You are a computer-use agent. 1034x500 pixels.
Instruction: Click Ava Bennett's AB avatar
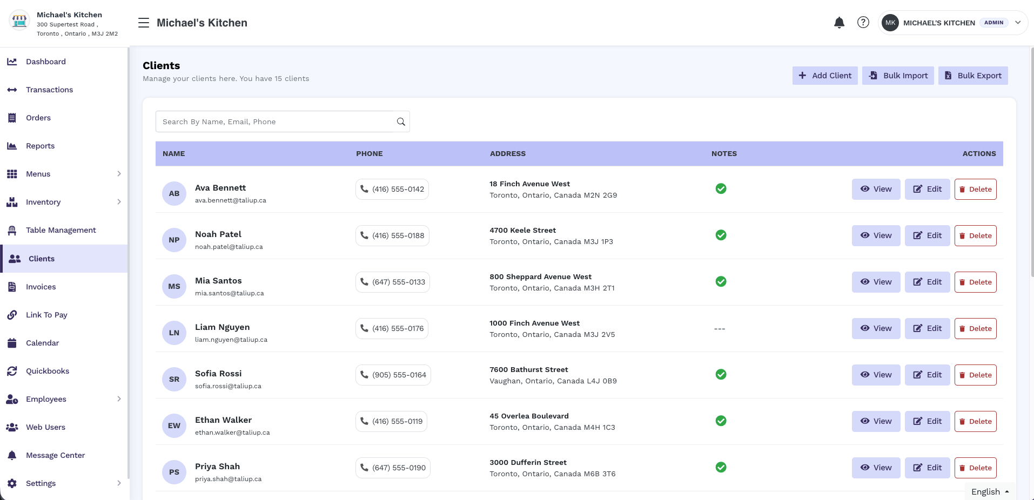(x=174, y=193)
